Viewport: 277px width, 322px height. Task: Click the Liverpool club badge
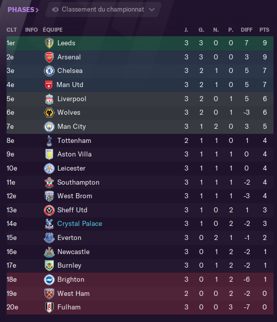(49, 99)
